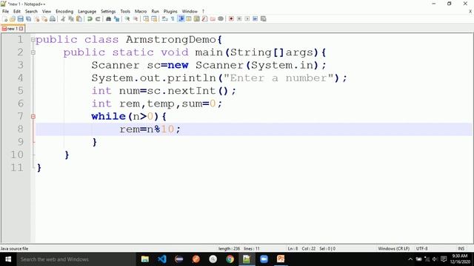
Task: Open the Windows Start menu
Action: (x=8, y=259)
